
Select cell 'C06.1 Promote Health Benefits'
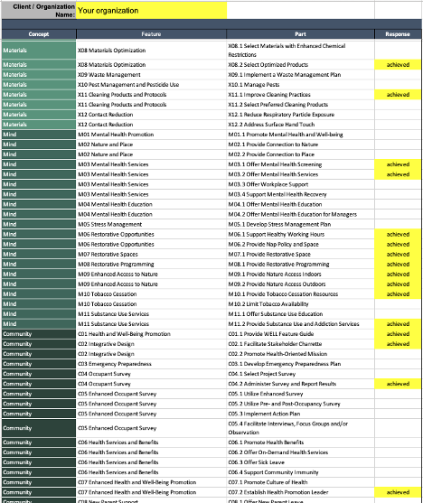[301, 442]
